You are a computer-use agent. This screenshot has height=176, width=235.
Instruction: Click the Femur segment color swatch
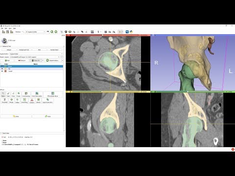pyautogui.click(x=5, y=66)
